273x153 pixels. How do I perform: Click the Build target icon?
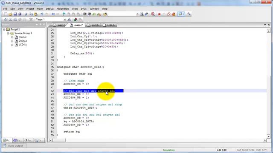pyautogui.click(x=10, y=20)
